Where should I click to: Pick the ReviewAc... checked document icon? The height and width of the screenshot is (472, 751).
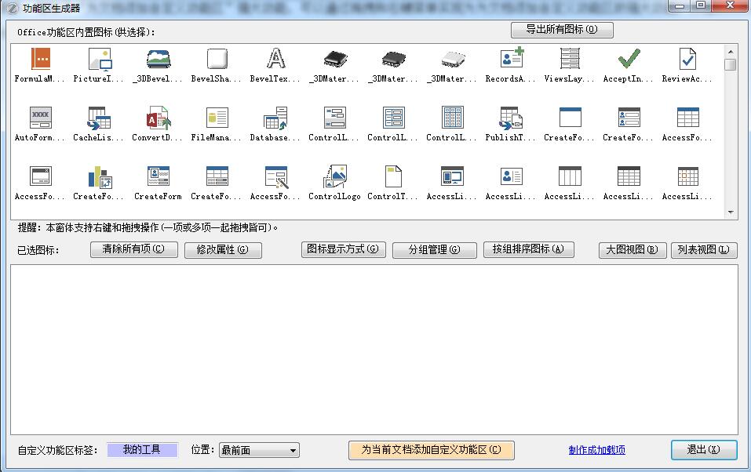tap(687, 59)
